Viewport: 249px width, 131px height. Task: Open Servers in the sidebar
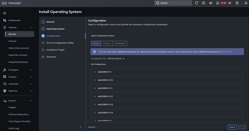[19, 34]
